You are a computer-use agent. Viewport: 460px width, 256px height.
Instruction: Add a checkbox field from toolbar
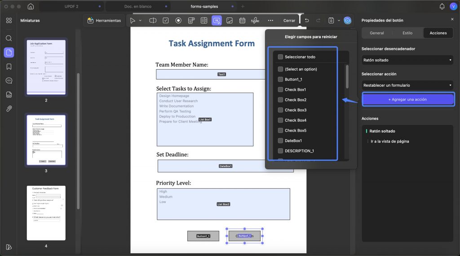(x=166, y=21)
